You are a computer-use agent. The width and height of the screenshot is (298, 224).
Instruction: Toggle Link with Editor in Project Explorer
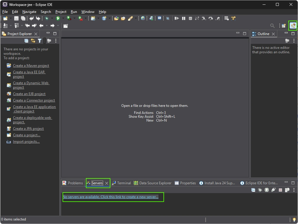[x=33, y=41]
